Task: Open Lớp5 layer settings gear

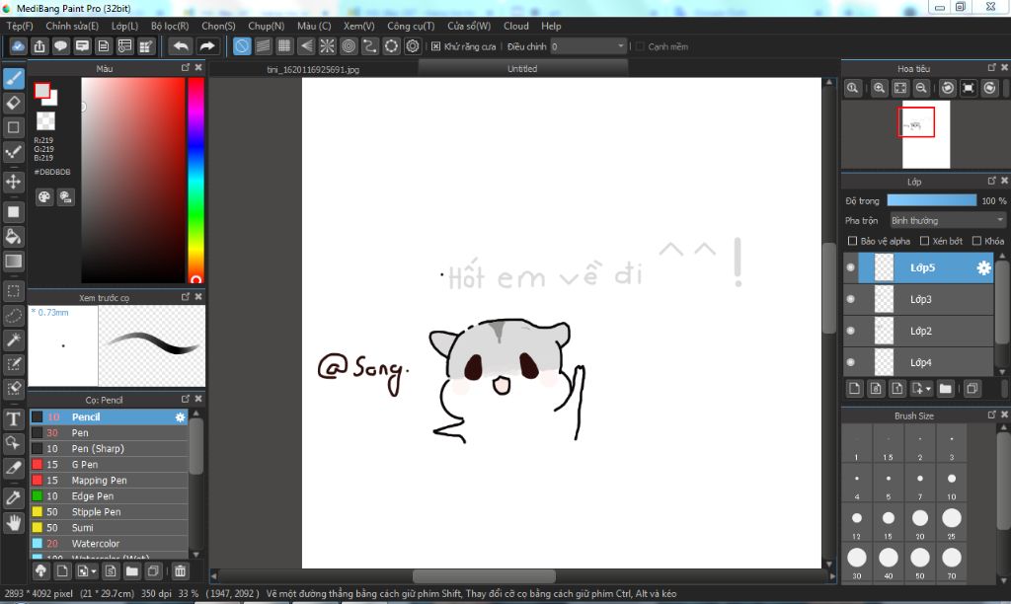Action: point(983,267)
